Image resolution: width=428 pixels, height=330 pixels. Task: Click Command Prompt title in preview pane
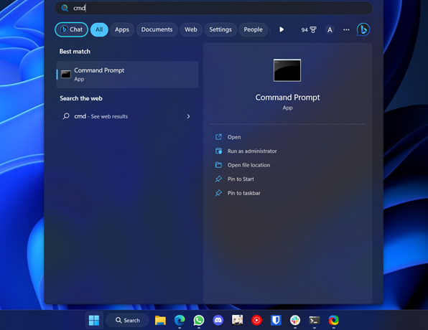tap(287, 98)
